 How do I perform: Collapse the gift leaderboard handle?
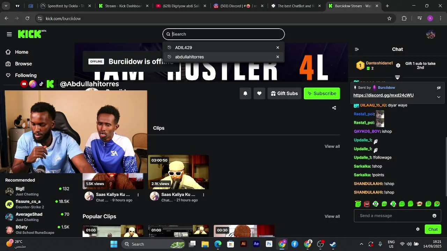(397, 77)
